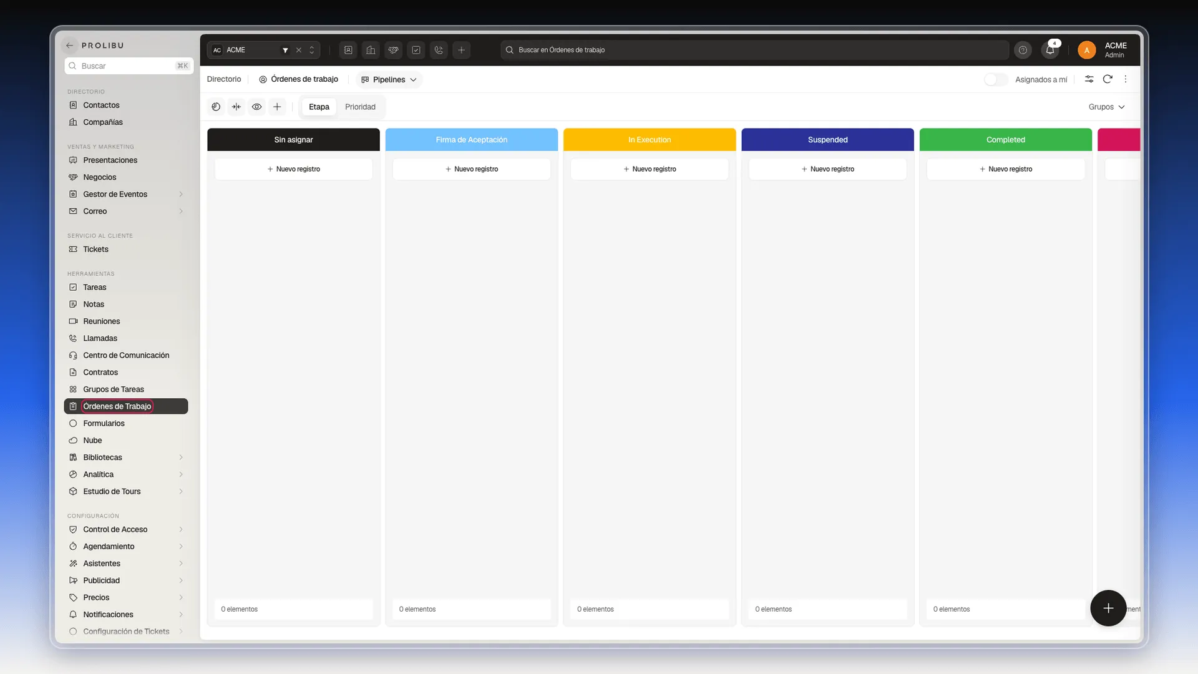Click the floating round plus button
This screenshot has height=674, width=1198.
point(1108,608)
